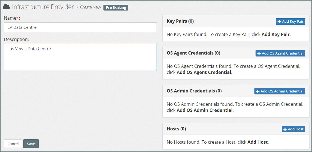The width and height of the screenshot is (312, 152).
Task: Click the Infrastructure Provider page heading
Action: (x=43, y=7)
